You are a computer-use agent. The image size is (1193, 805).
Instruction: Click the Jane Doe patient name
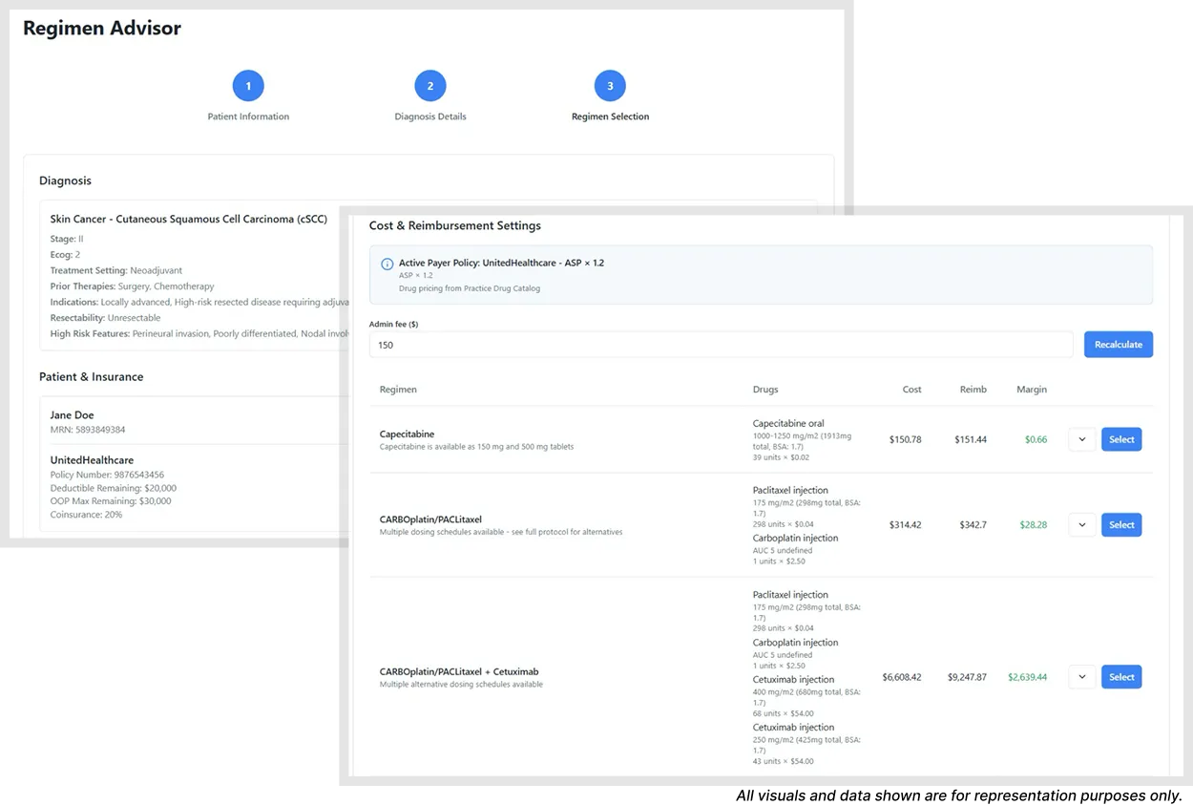pyautogui.click(x=72, y=415)
